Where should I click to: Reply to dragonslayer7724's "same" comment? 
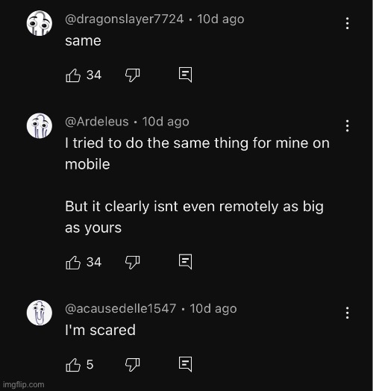coord(186,75)
